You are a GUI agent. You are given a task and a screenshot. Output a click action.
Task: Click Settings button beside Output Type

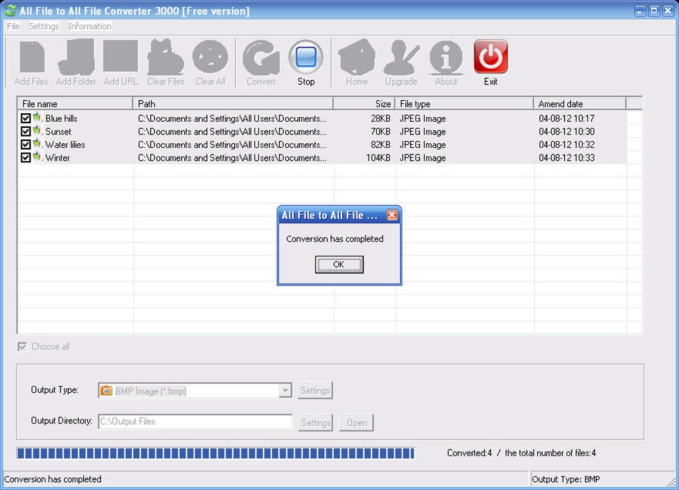pyautogui.click(x=316, y=390)
